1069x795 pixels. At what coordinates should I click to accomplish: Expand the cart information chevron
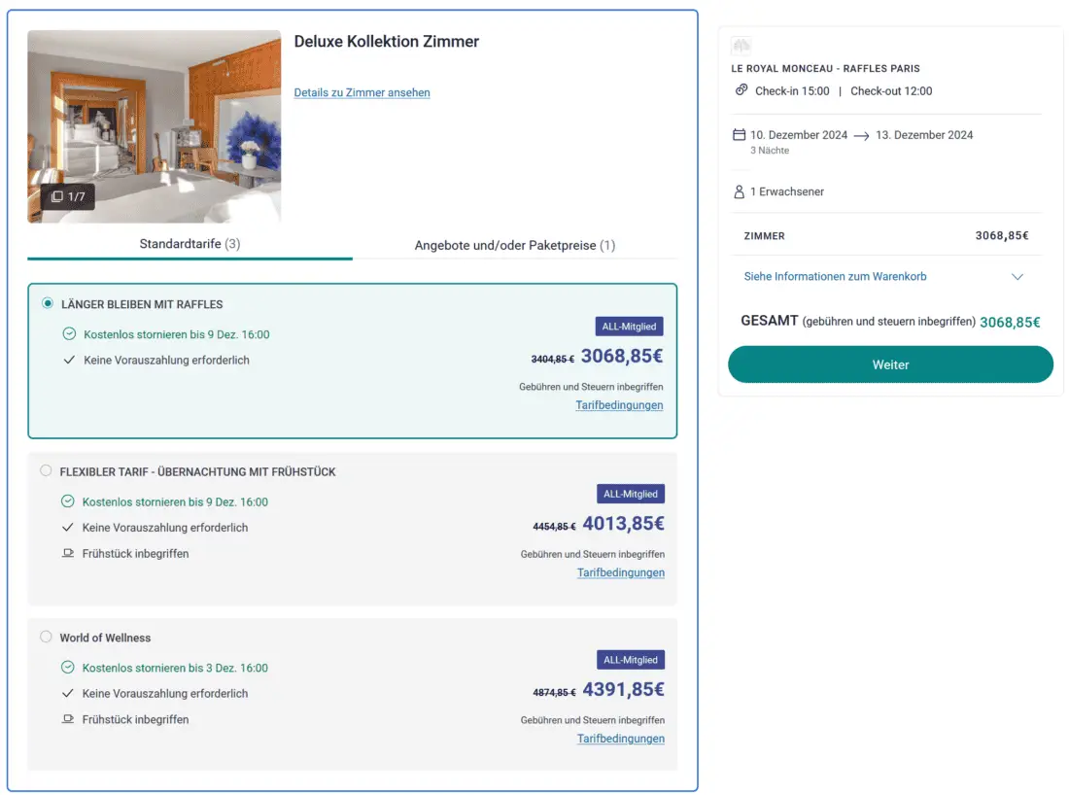point(1017,277)
